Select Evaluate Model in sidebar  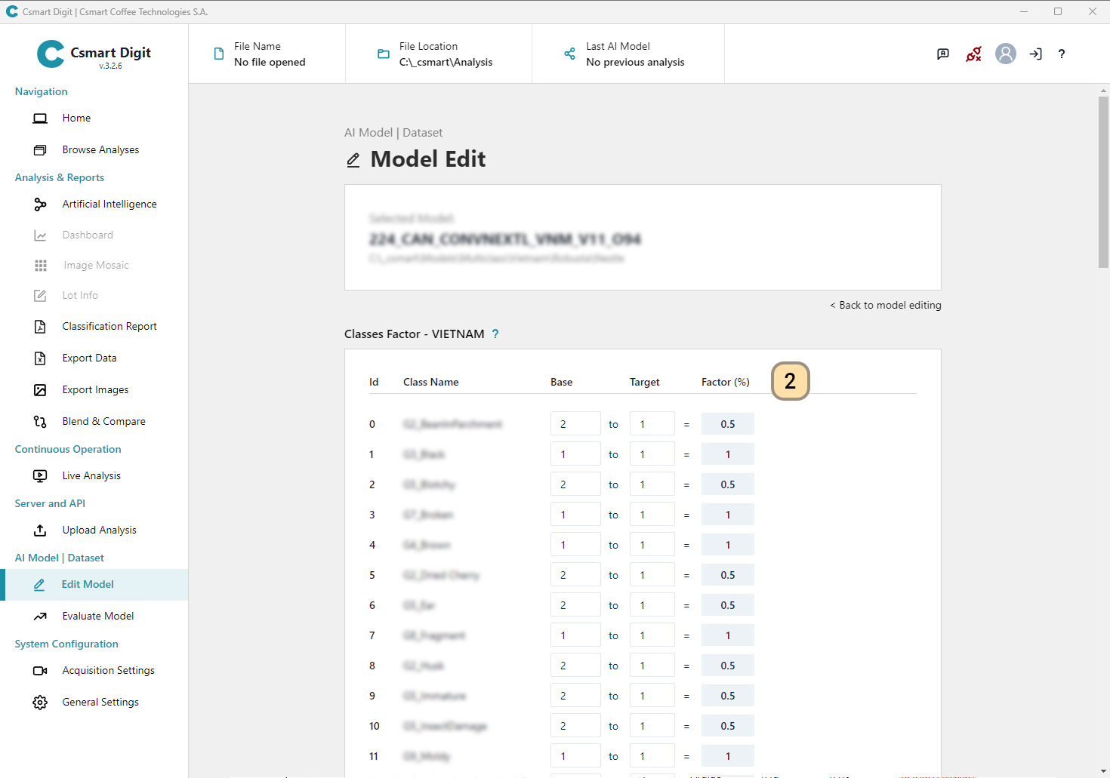click(x=97, y=617)
